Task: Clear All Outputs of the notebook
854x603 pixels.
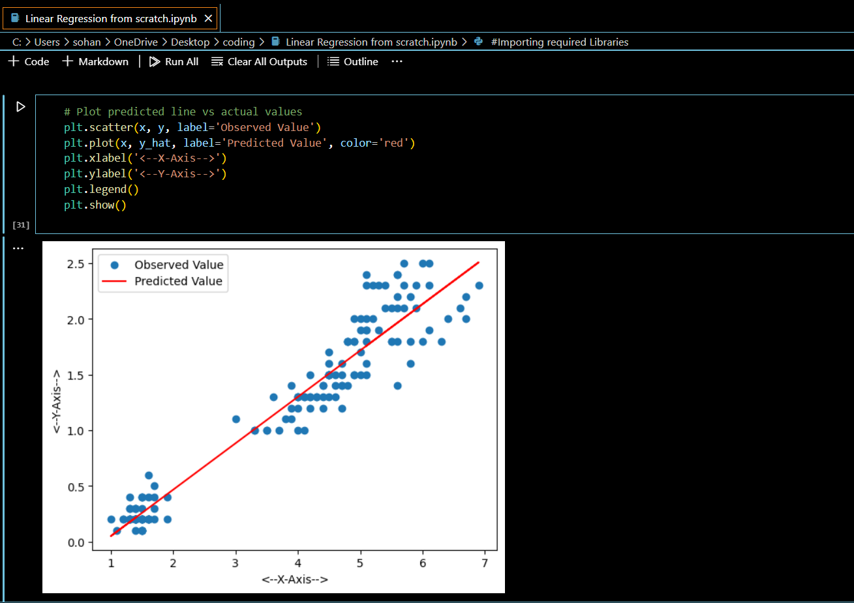Action: (x=259, y=61)
